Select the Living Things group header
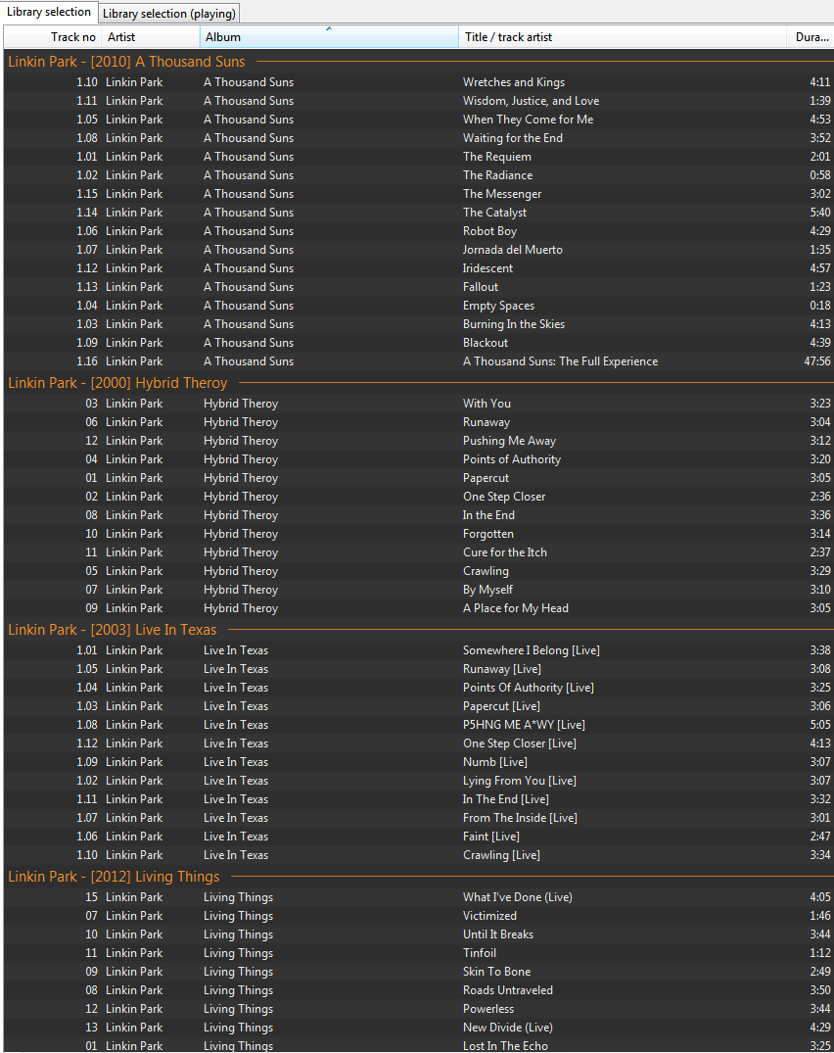The width and height of the screenshot is (834, 1053). (x=419, y=877)
